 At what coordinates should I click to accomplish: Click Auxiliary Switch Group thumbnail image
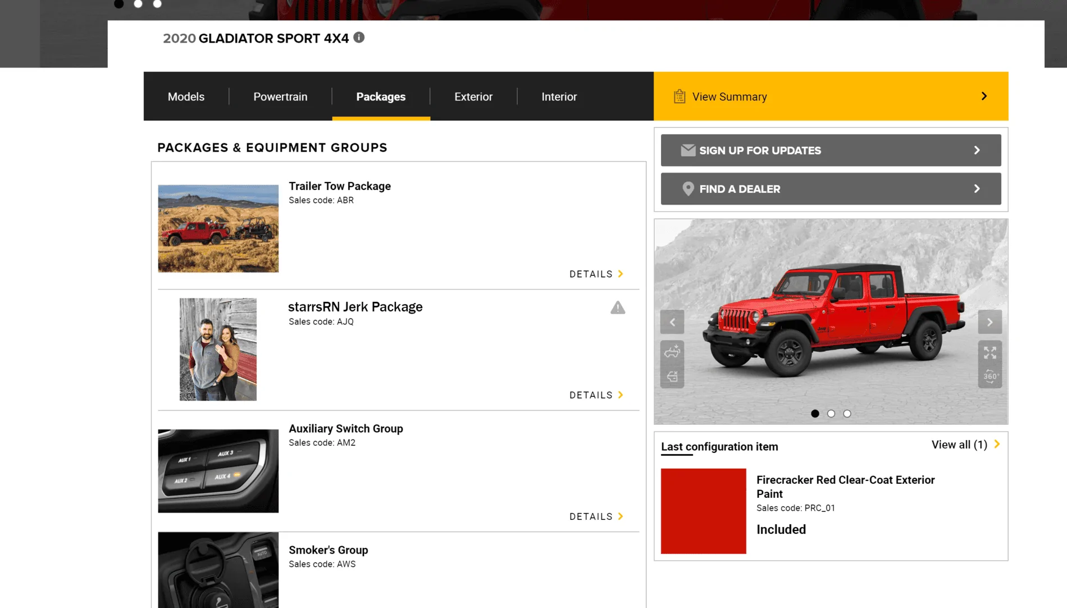click(218, 471)
